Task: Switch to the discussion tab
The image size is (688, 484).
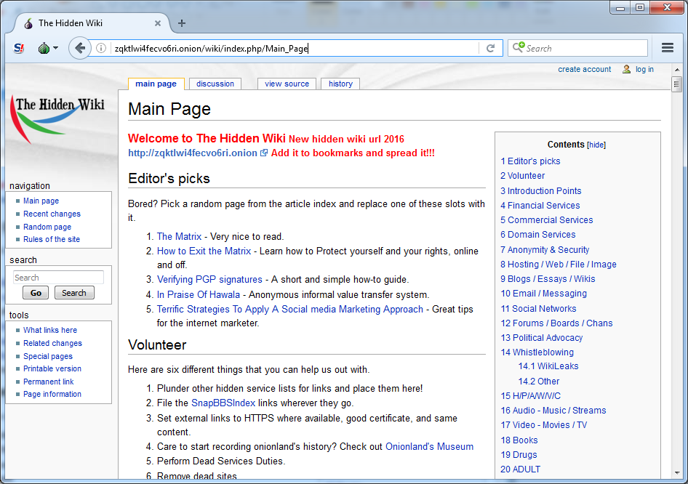Action: point(215,84)
